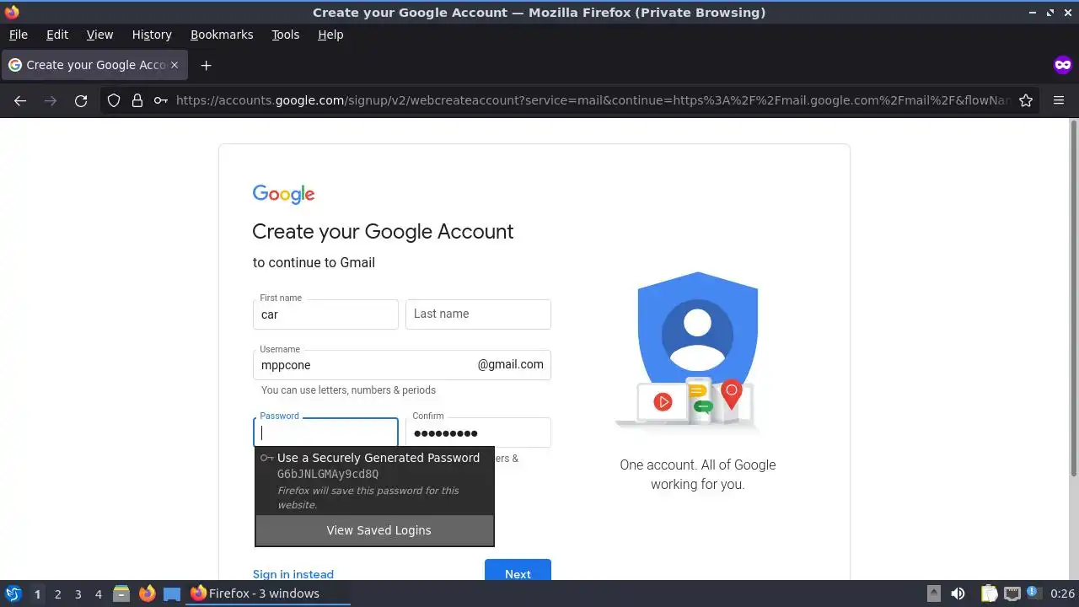Viewport: 1079px width, 607px height.
Task: Click the Firefox - 3 windows taskbar entry
Action: click(269, 594)
